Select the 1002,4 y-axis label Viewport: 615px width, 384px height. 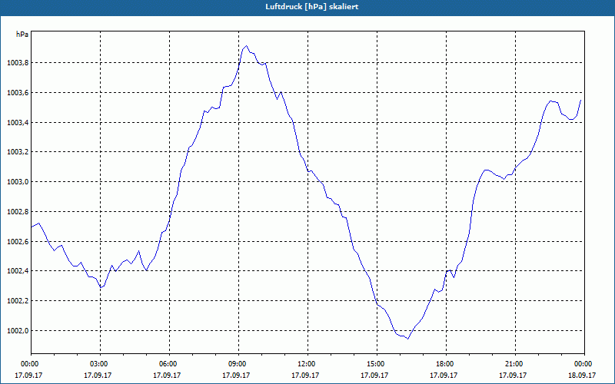tap(18, 271)
